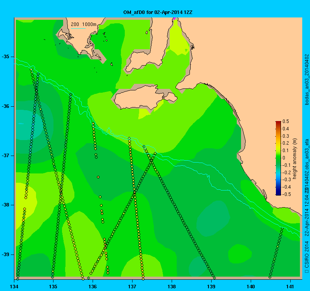Click the cyan legend line under '200 1000m'
Viewport: 310px width, 291px height.
click(78, 28)
